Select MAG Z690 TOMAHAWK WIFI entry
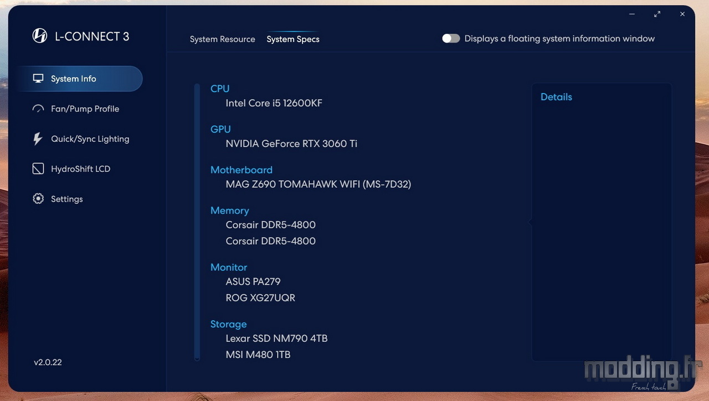 (x=318, y=184)
